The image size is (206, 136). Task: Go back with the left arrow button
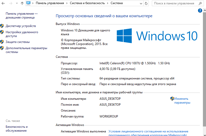point(3,3)
